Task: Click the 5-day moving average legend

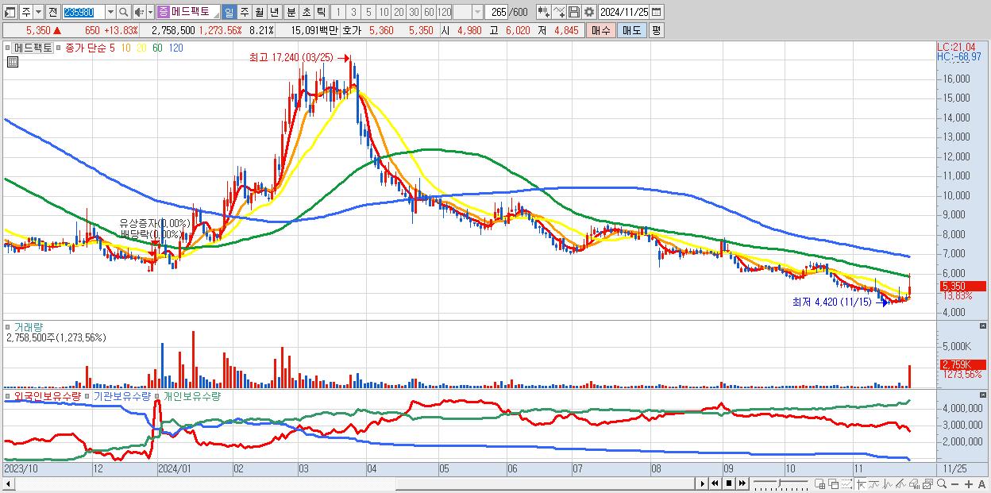Action: [112, 48]
